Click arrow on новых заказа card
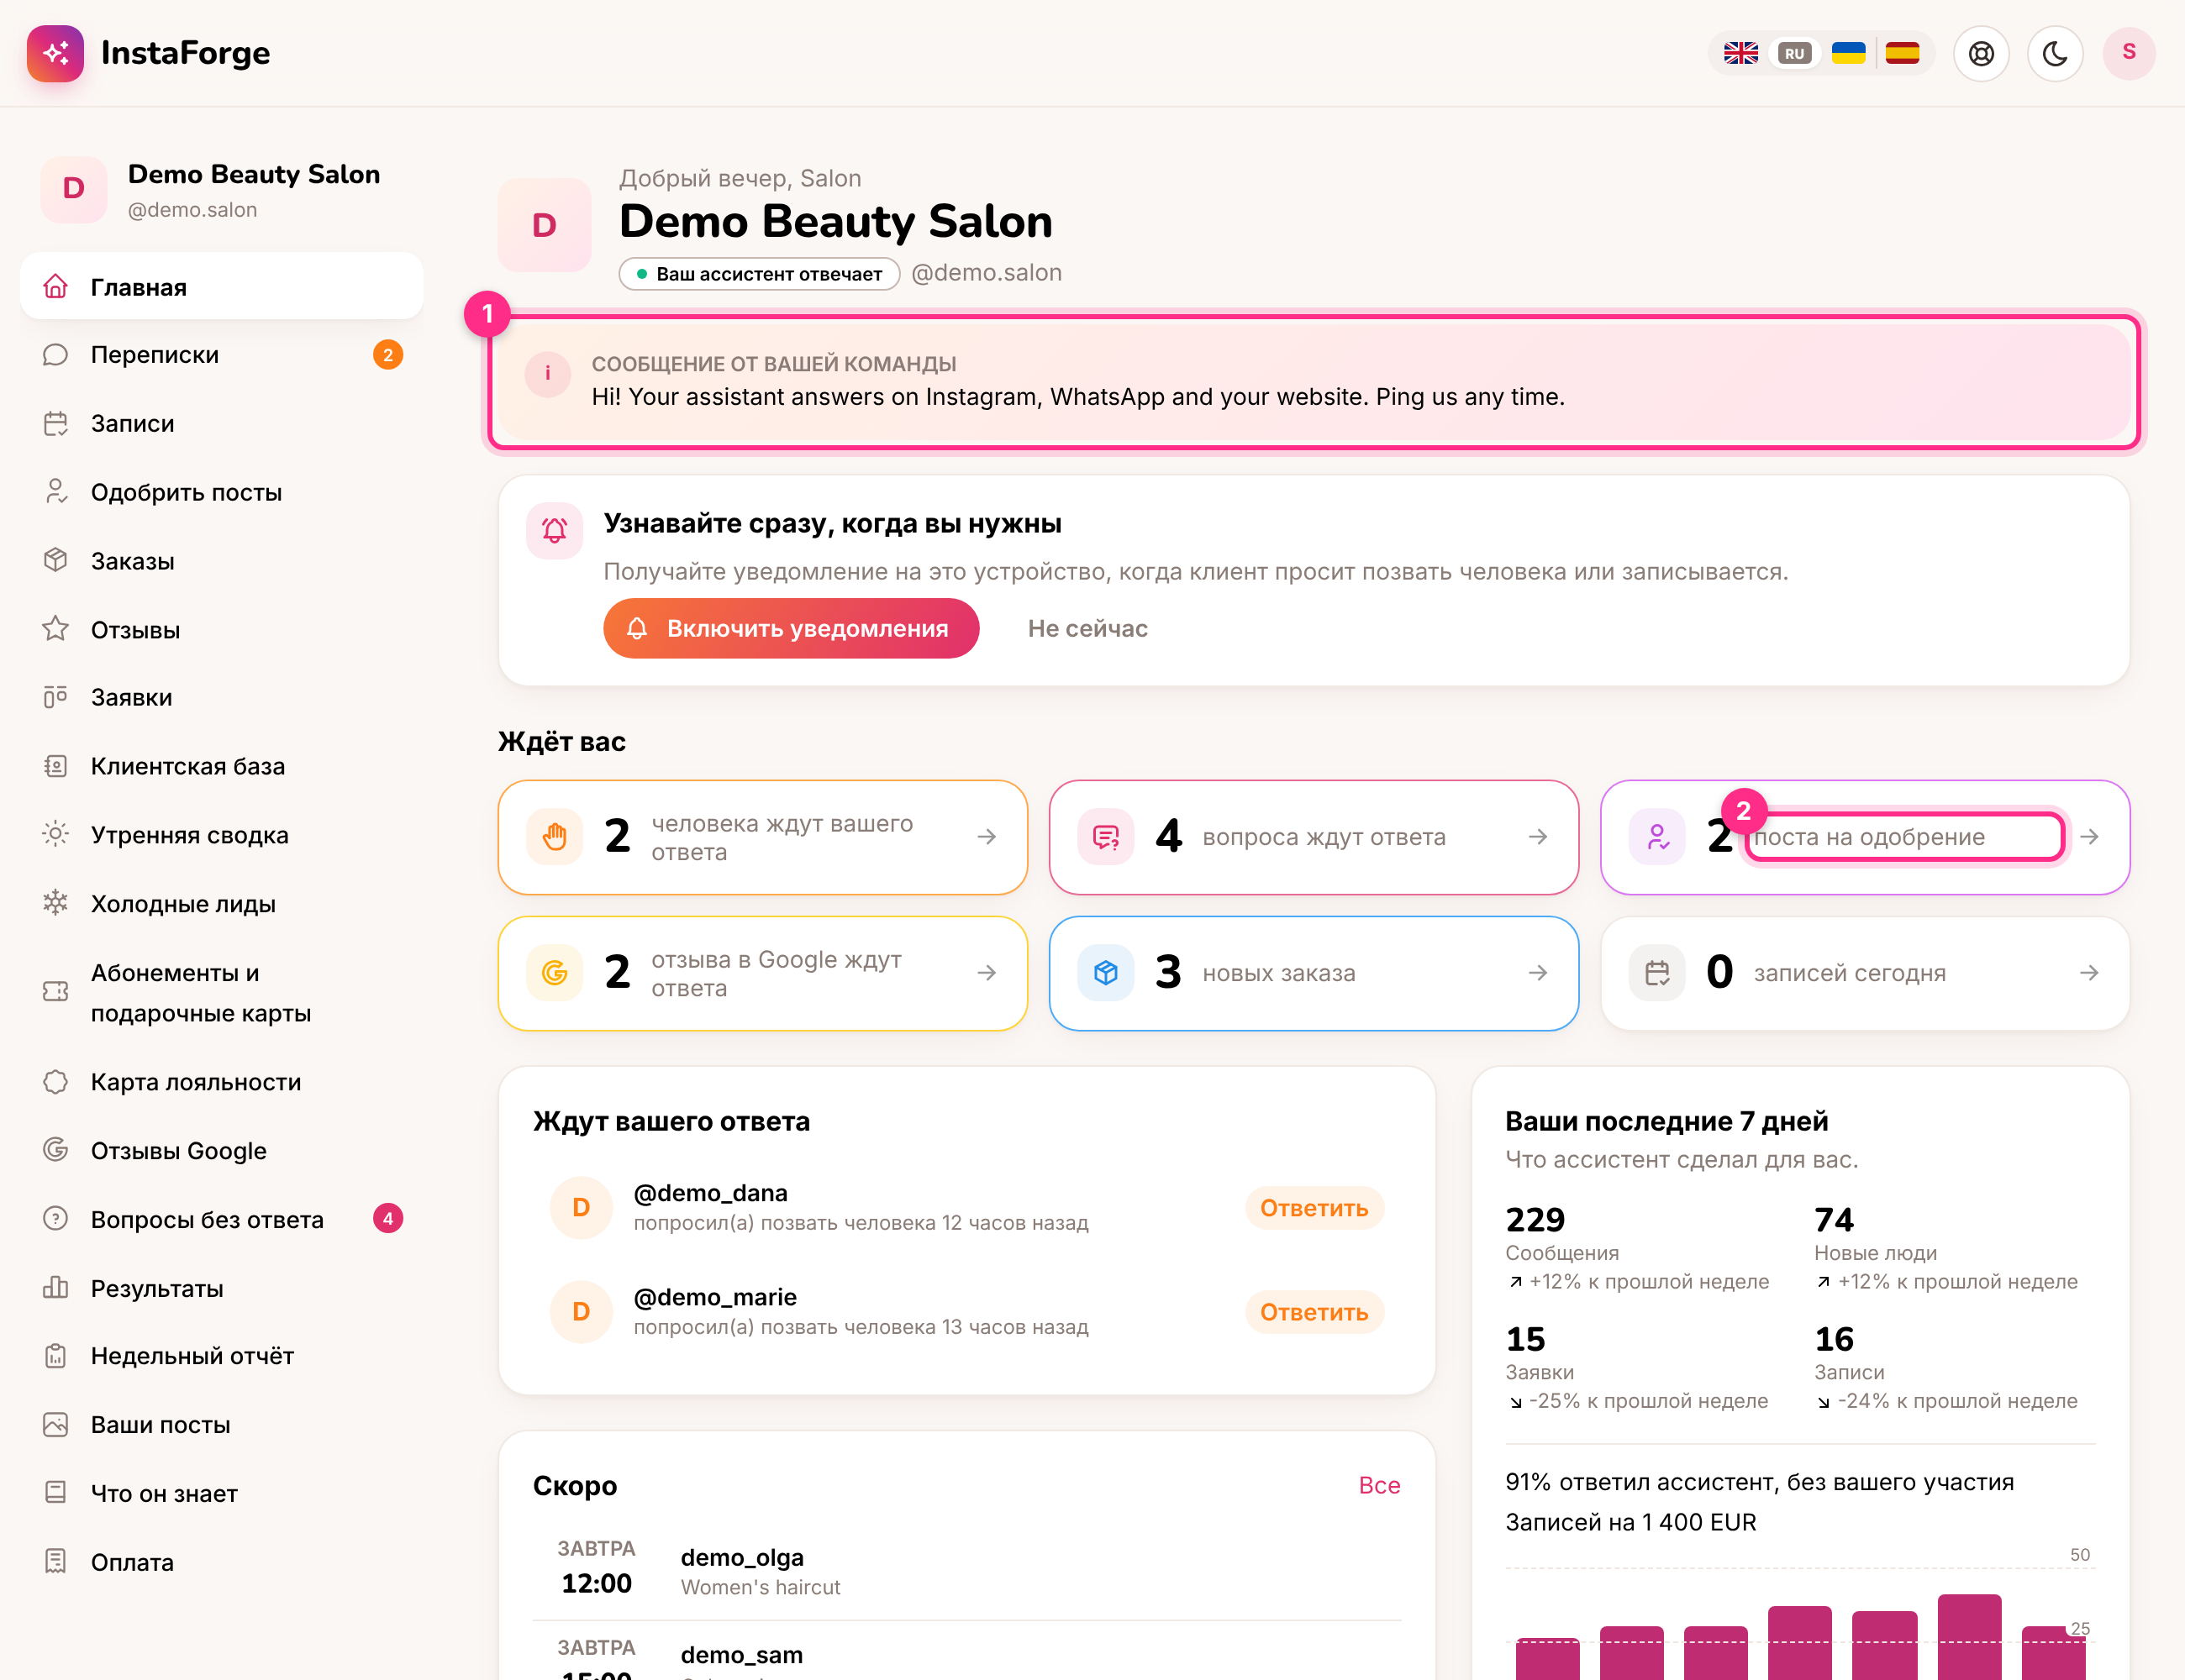Screen dimensions: 2185x1680 pos(1538,973)
